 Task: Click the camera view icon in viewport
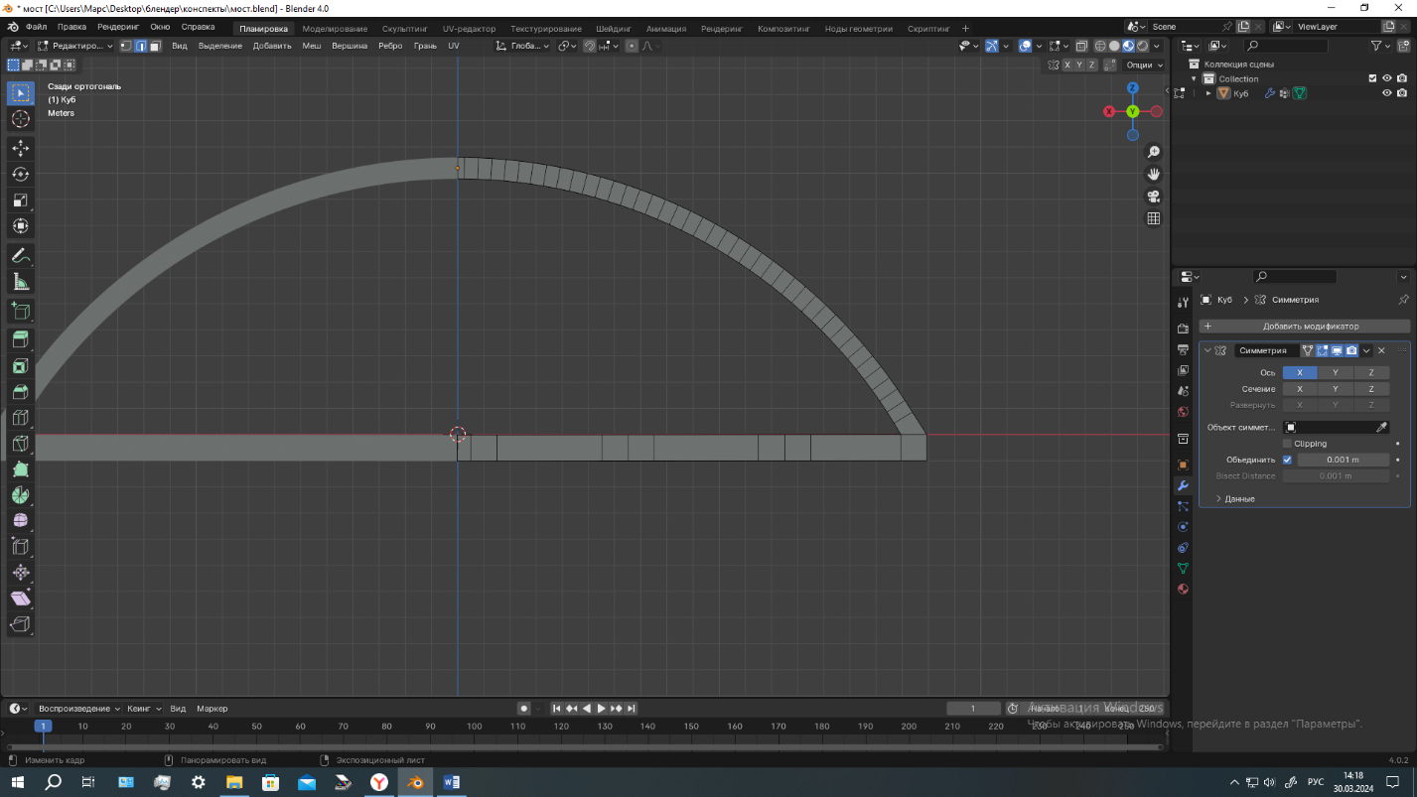pyautogui.click(x=1154, y=197)
